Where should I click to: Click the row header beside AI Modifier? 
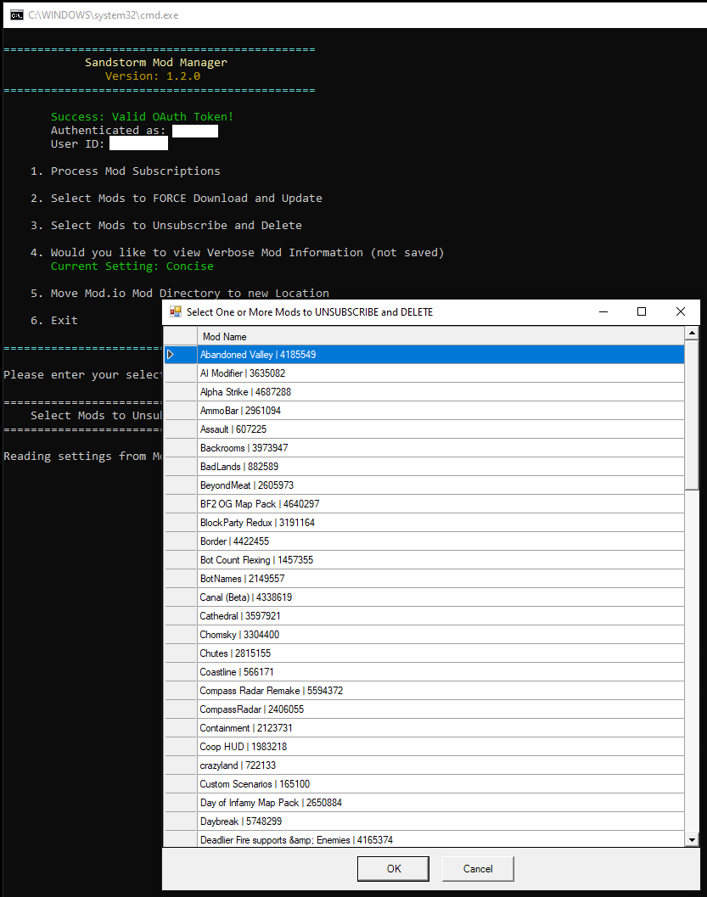point(181,373)
